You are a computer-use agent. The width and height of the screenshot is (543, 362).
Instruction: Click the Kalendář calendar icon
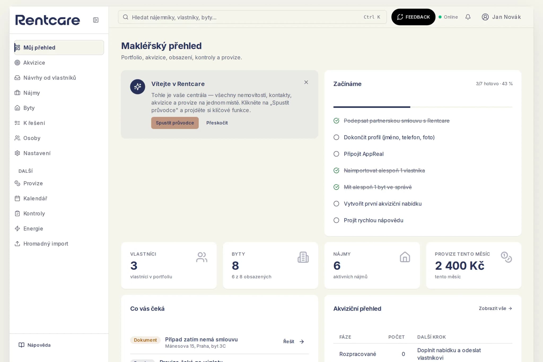(x=17, y=198)
